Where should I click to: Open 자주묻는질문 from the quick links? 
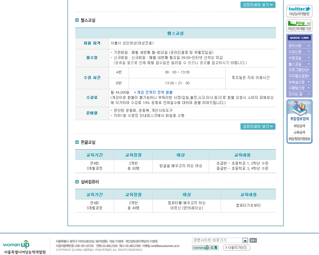point(299,76)
